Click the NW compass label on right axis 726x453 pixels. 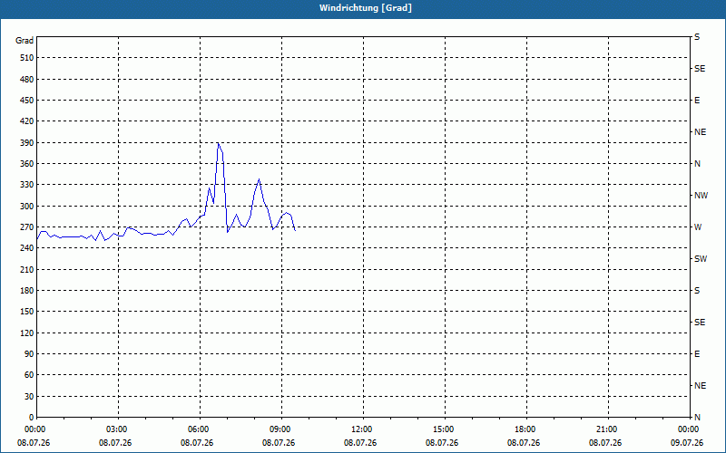701,196
